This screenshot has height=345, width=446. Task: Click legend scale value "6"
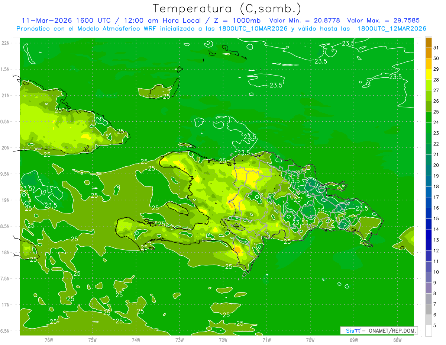pyautogui.click(x=435, y=315)
